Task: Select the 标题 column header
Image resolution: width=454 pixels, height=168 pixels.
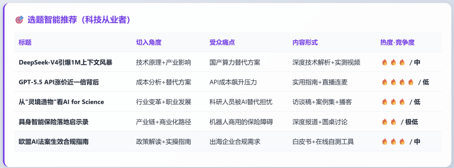Action: tap(25, 42)
